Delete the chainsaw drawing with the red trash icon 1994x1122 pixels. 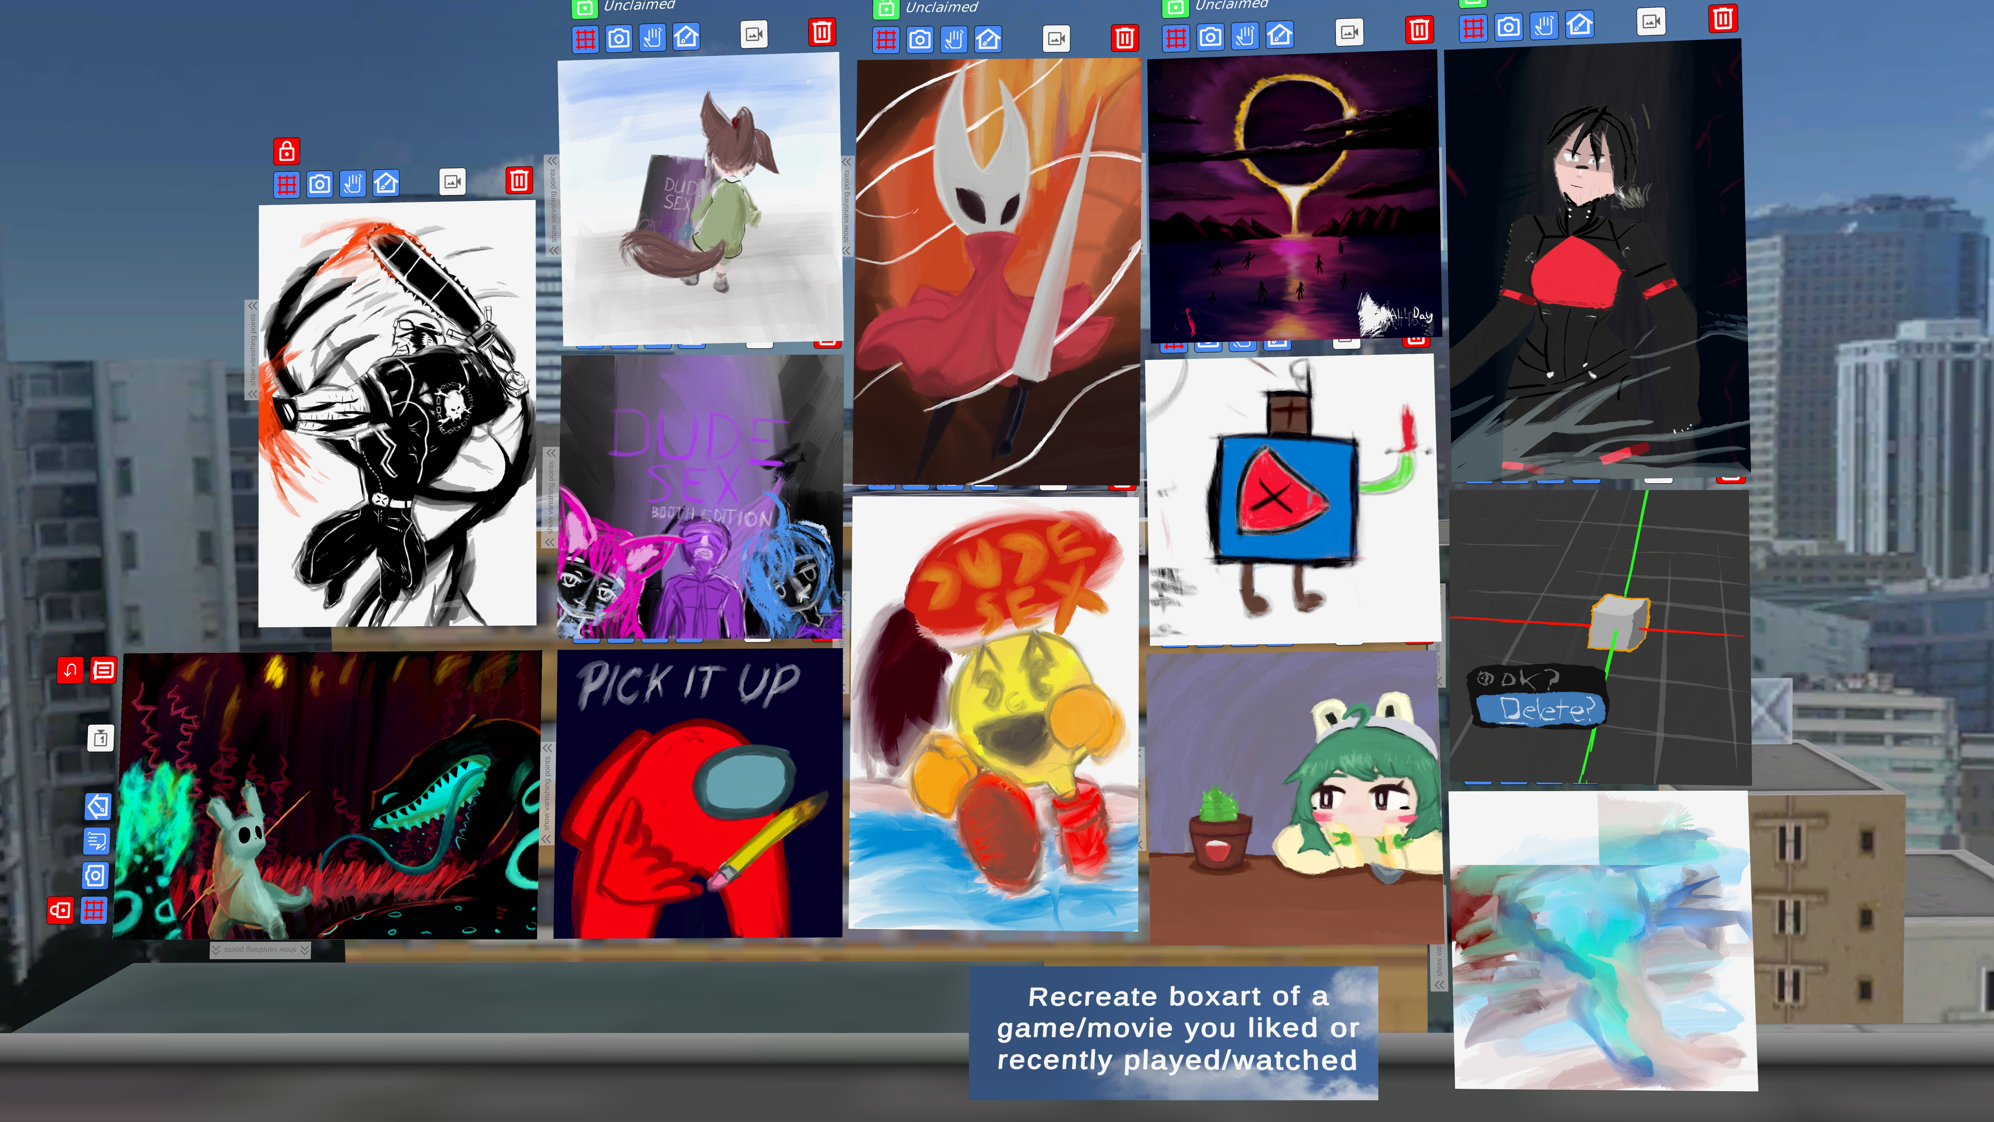(x=519, y=181)
